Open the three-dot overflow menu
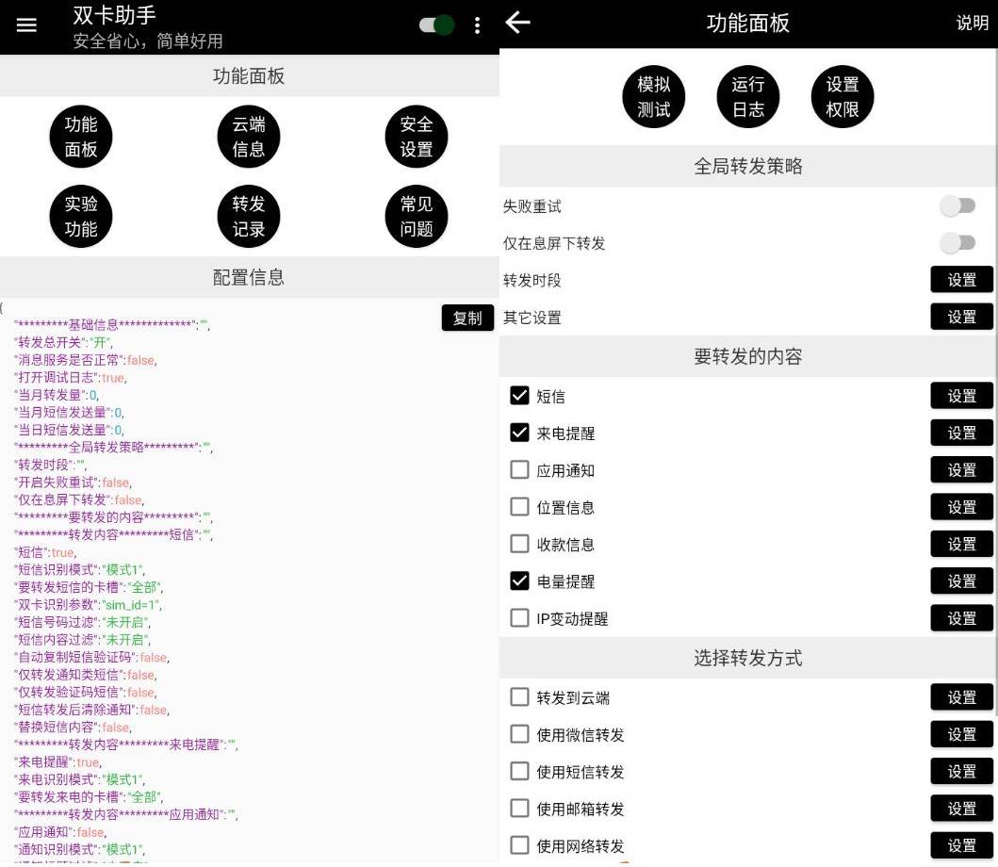The height and width of the screenshot is (867, 998). [x=476, y=25]
